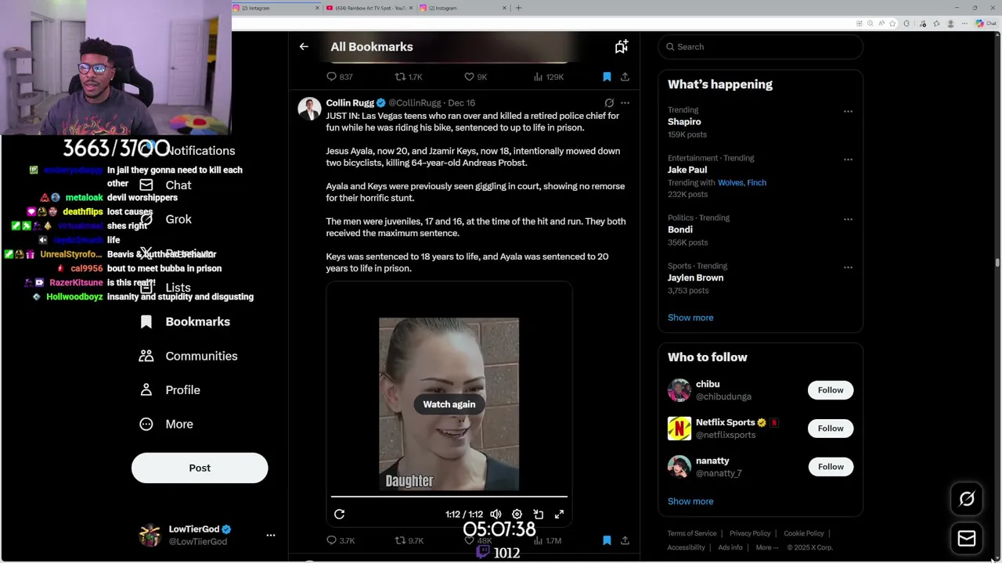This screenshot has width=1002, height=563.
Task: Click the Grok icon on Collin Rugg's post
Action: 609,102
